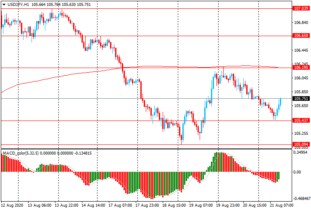Click the 105.437 red price level label
Viewport: 311px width, 210px height.
click(301, 121)
